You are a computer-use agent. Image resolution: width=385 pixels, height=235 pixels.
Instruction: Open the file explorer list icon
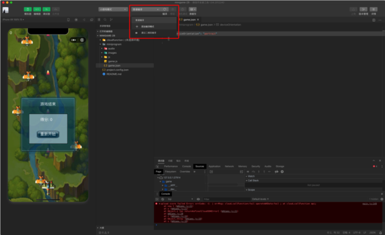(99, 20)
